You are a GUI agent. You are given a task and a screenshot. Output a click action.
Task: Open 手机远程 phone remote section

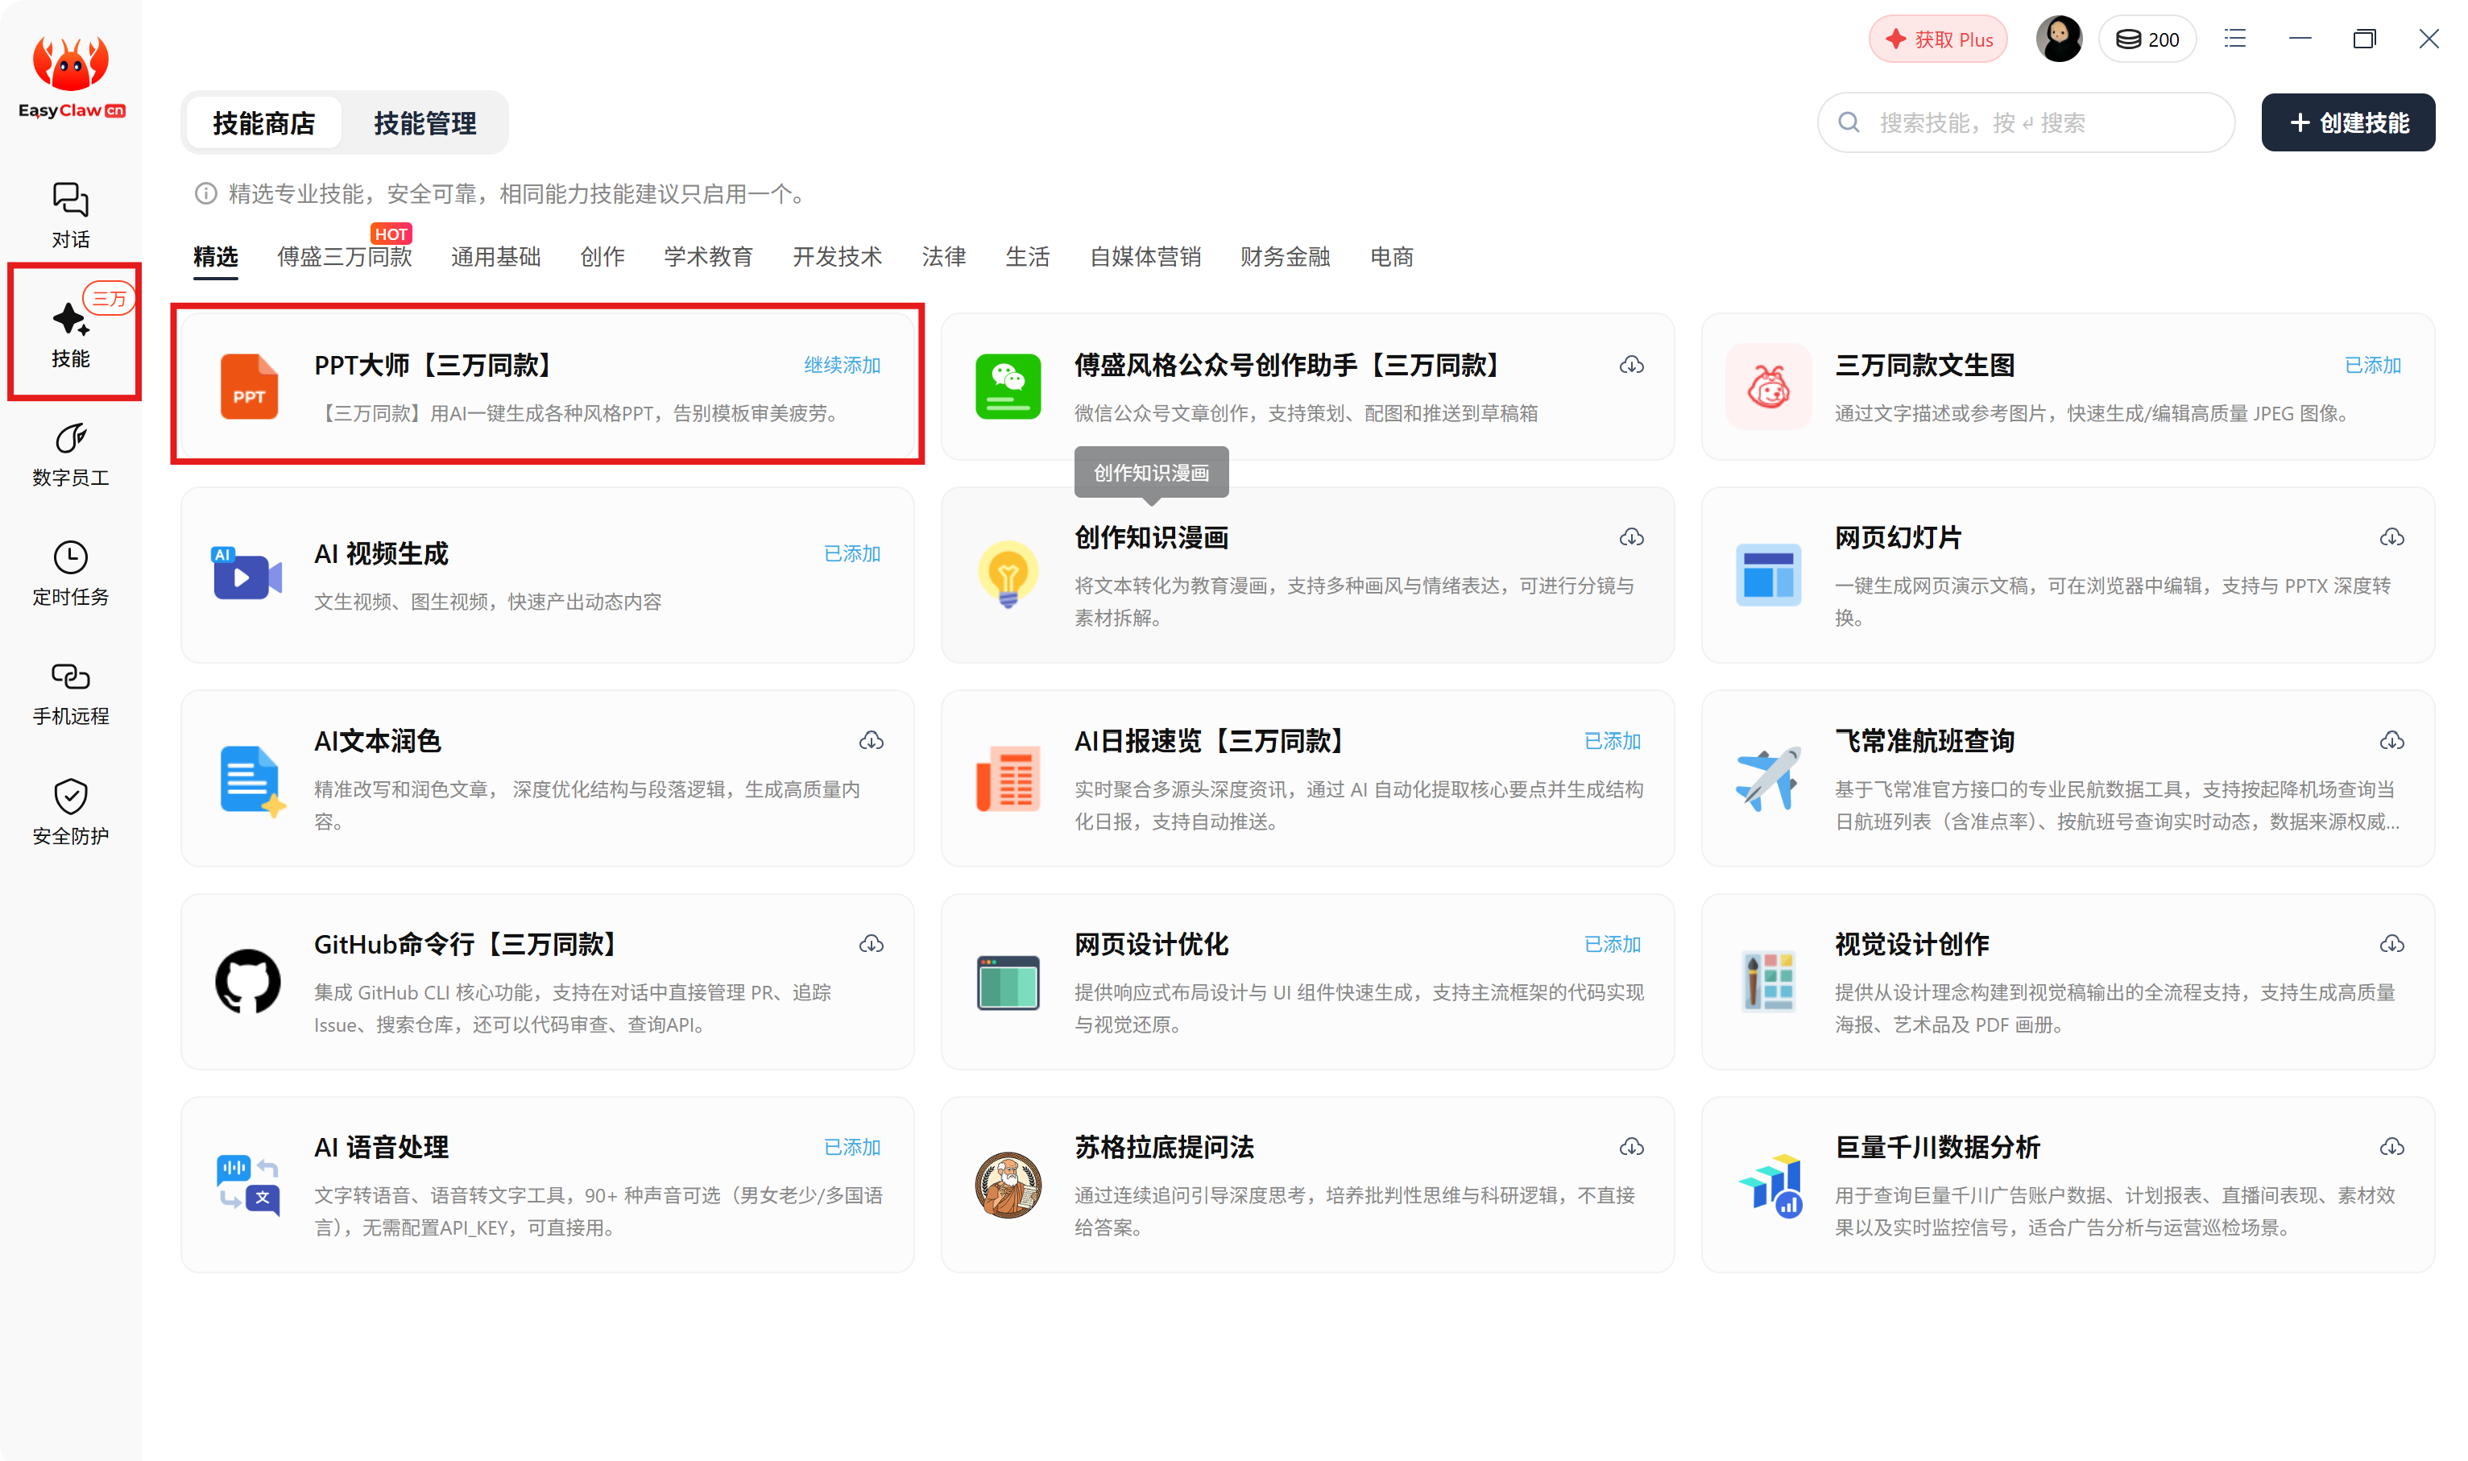click(70, 693)
